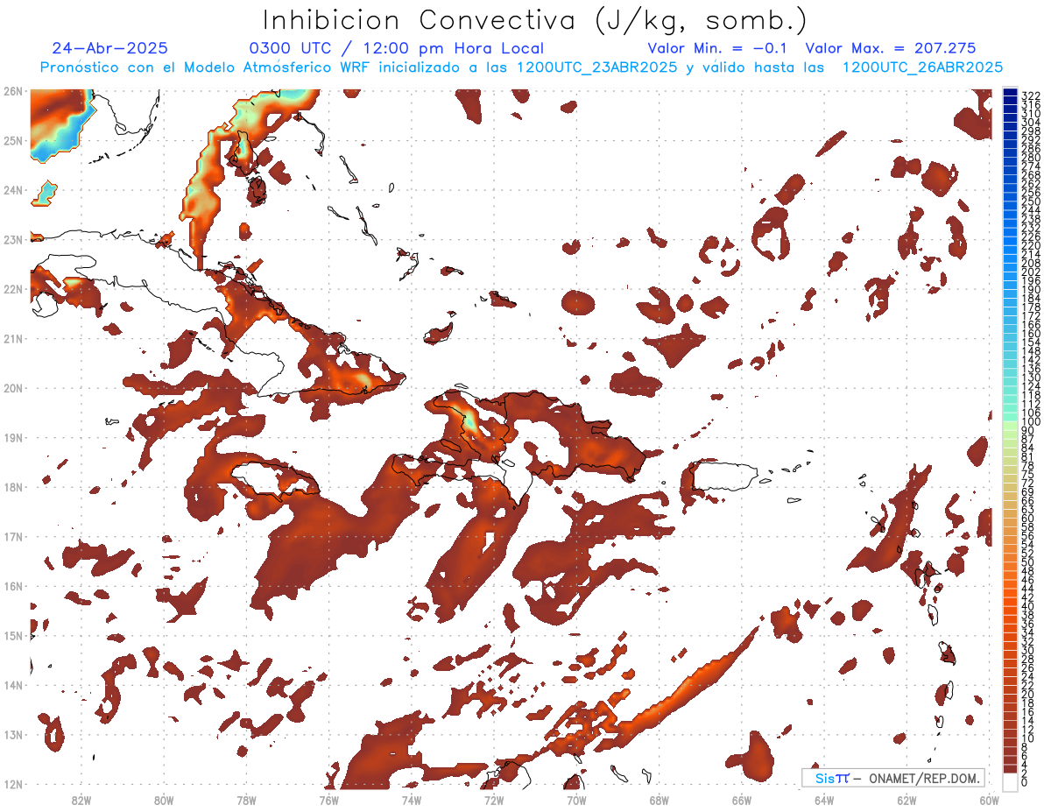
Task: Click the 16N latitude label
Action: (x=13, y=586)
